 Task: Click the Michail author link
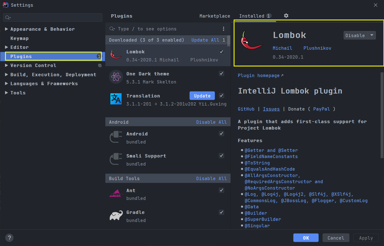pyautogui.click(x=282, y=48)
